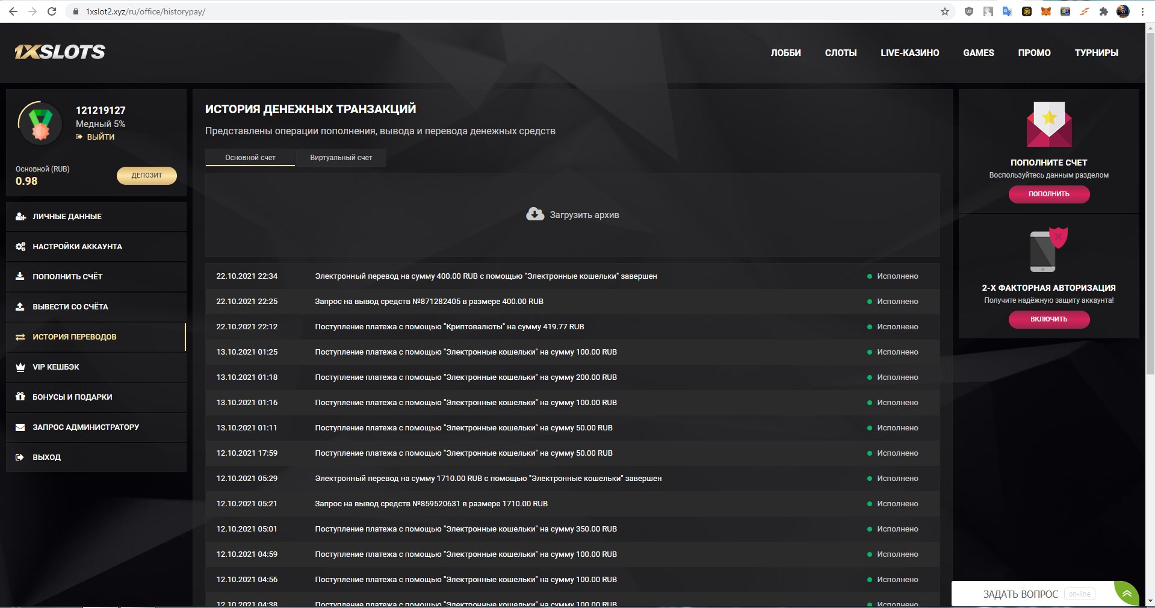The image size is (1155, 608).
Task: Open the ТУРНИРЫ menu item
Action: (x=1097, y=53)
